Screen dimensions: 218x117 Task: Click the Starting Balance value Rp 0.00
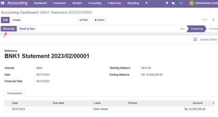146,68
